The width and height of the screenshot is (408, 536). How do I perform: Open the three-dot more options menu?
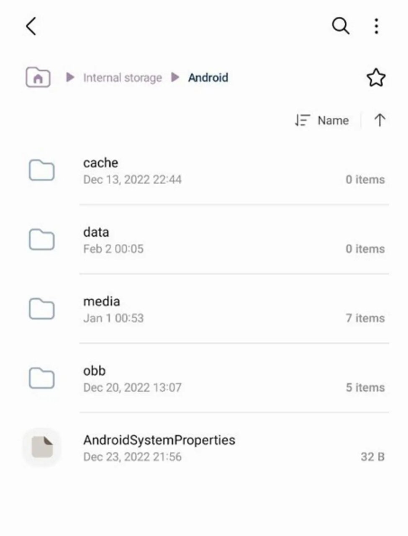pyautogui.click(x=377, y=26)
